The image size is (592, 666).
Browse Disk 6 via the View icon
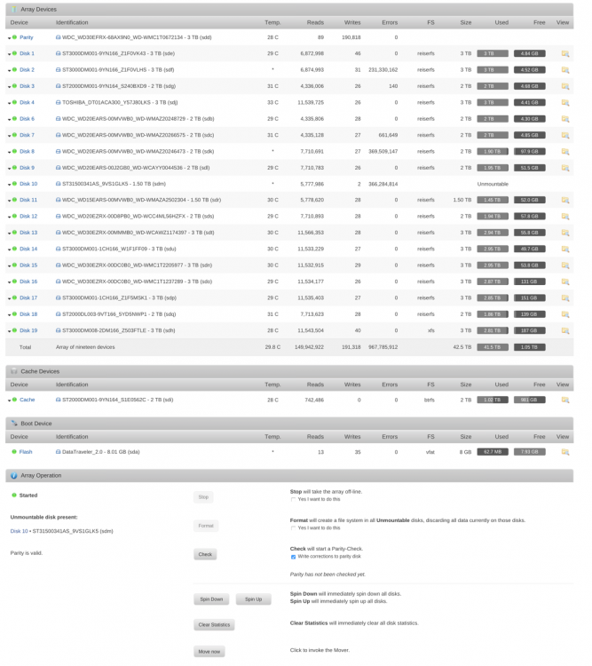coord(565,119)
